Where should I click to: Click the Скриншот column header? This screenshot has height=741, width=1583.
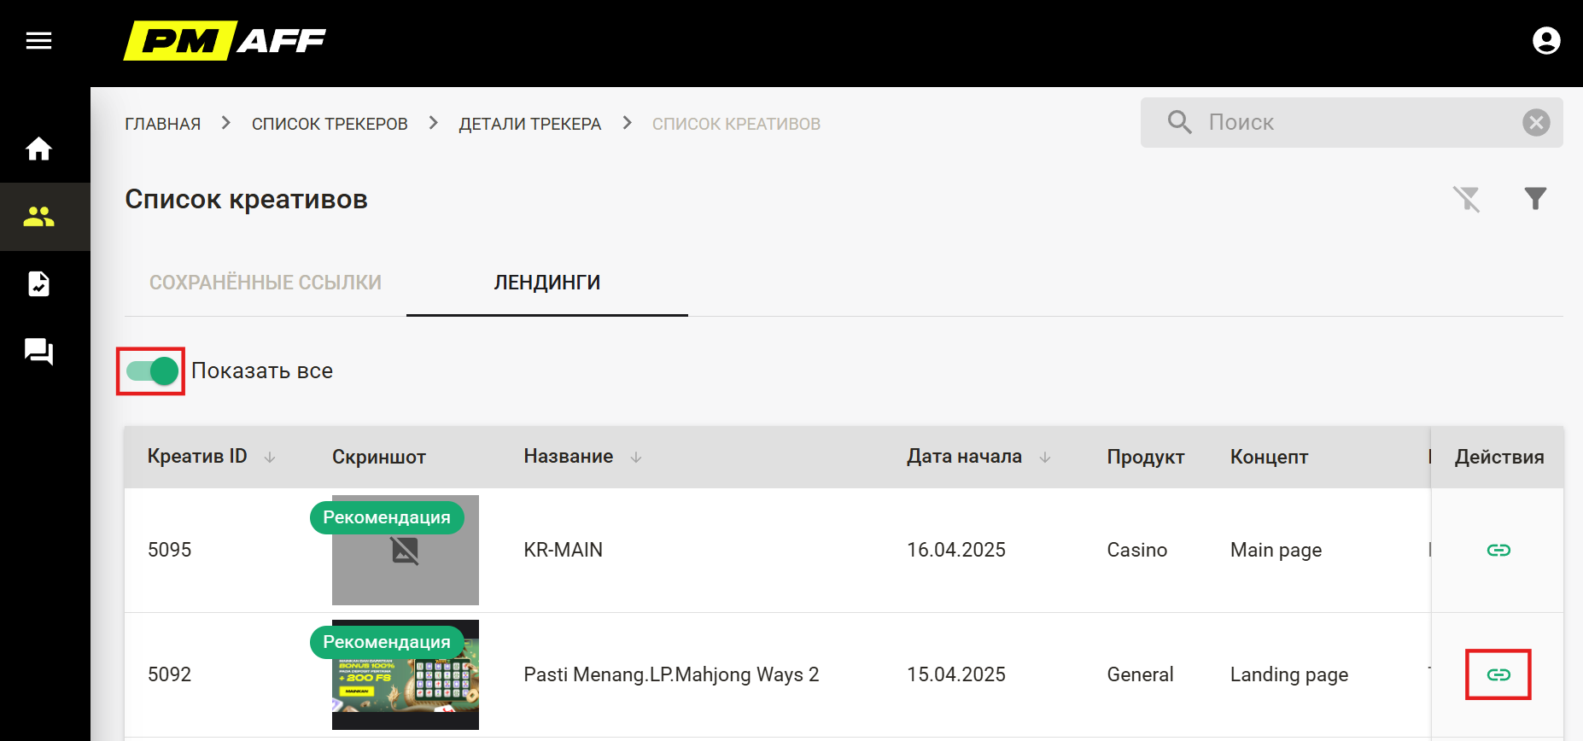click(379, 458)
